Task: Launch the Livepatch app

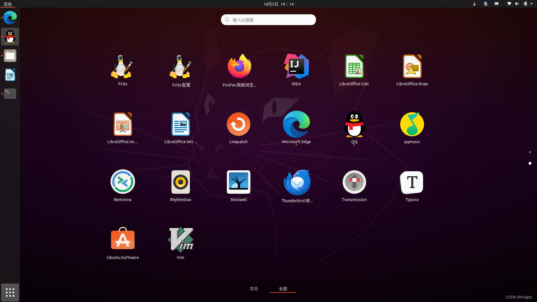Action: click(239, 128)
